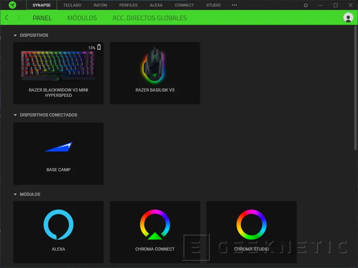Click the Razer logo icon
Image resolution: width=358 pixels, height=268 pixels.
pos(13,5)
